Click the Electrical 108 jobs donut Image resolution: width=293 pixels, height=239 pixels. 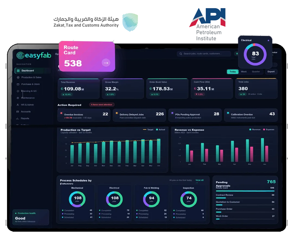(114, 199)
